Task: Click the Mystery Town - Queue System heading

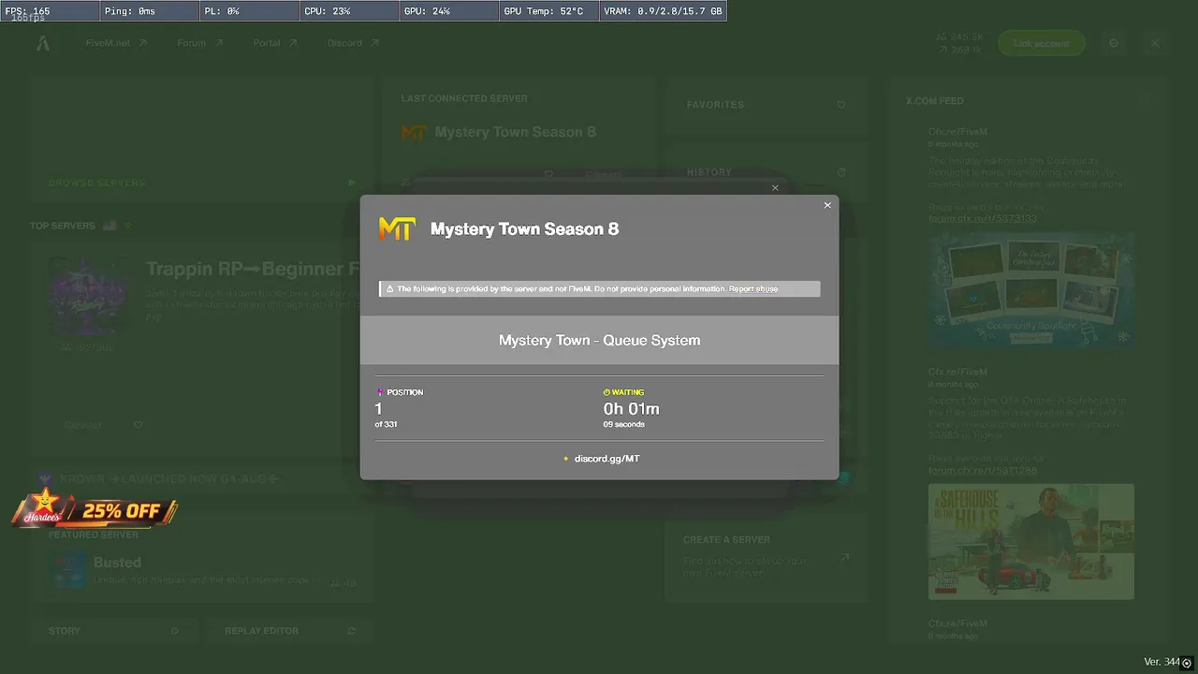Action: (599, 341)
